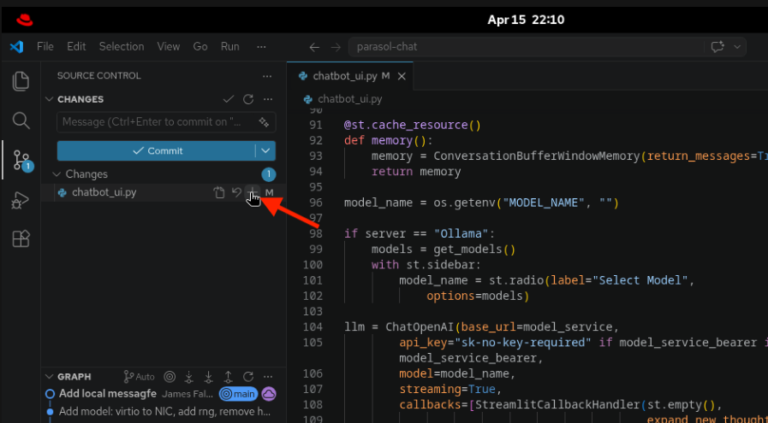
Task: Open the Commit button dropdown arrow
Action: point(266,151)
